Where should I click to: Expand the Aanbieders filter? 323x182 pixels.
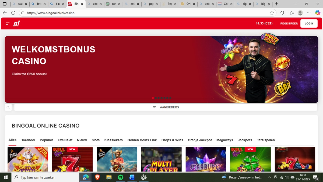166,107
